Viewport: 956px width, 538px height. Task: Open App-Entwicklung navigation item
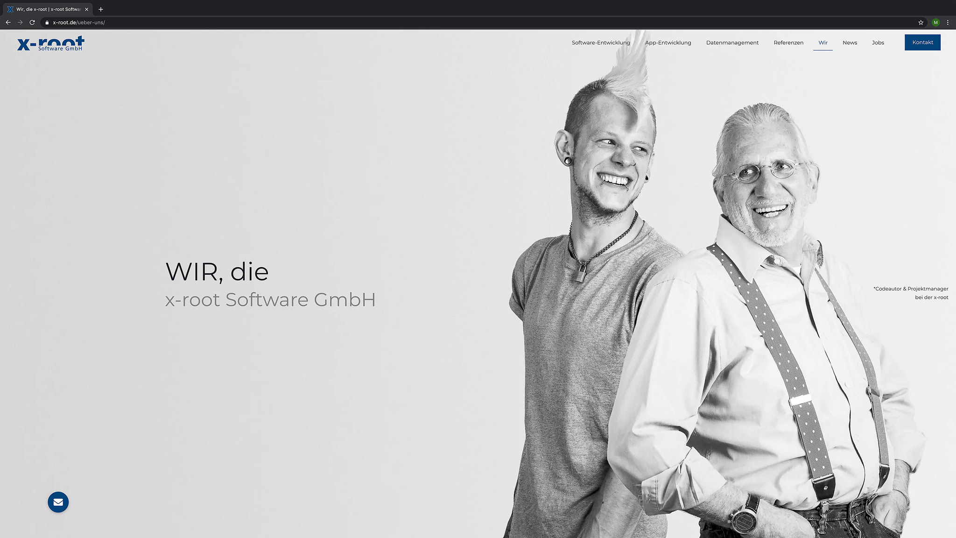668,42
